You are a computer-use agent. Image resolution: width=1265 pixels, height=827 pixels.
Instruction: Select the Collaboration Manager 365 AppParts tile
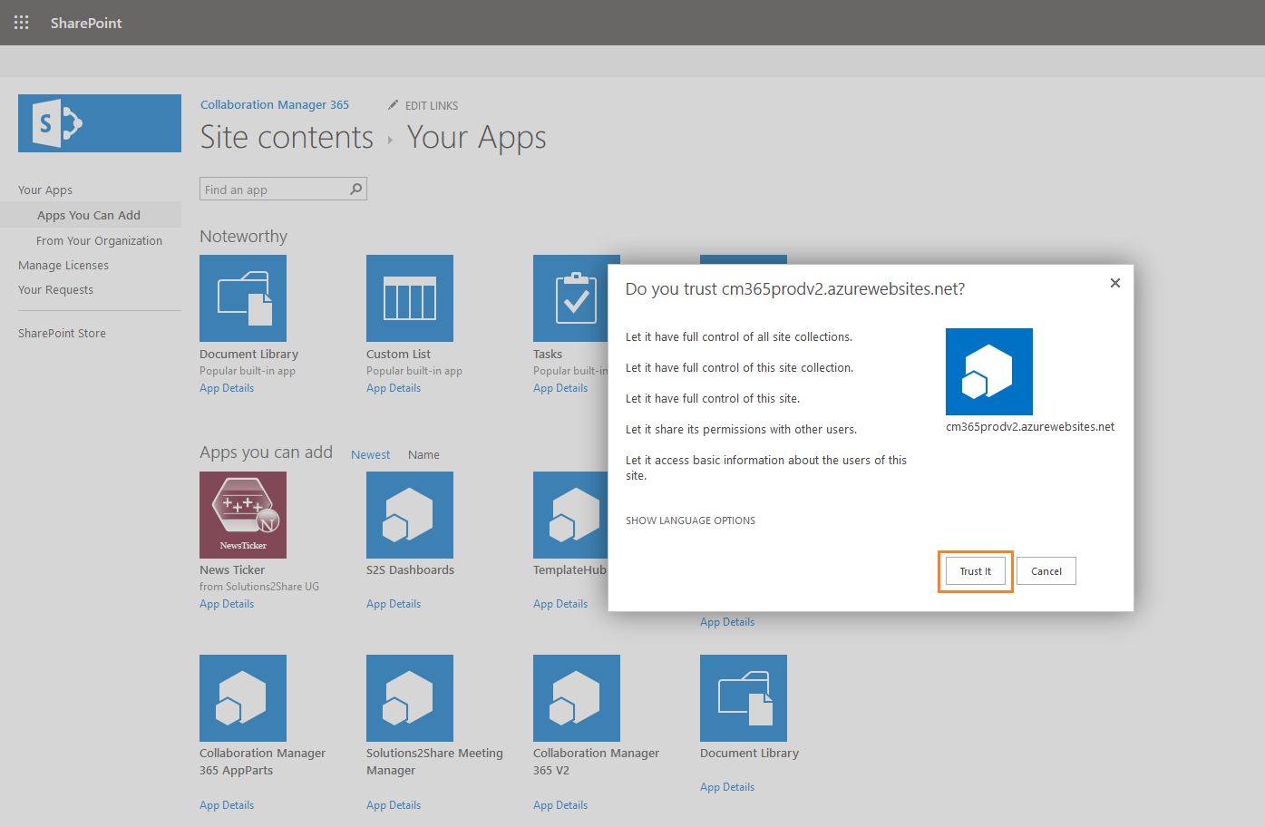pos(243,698)
